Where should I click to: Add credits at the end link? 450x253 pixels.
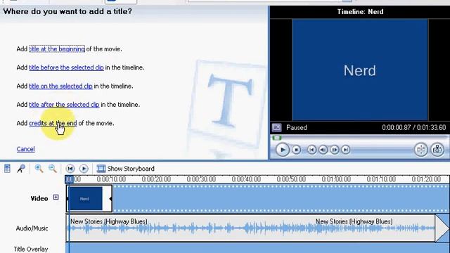(53, 123)
